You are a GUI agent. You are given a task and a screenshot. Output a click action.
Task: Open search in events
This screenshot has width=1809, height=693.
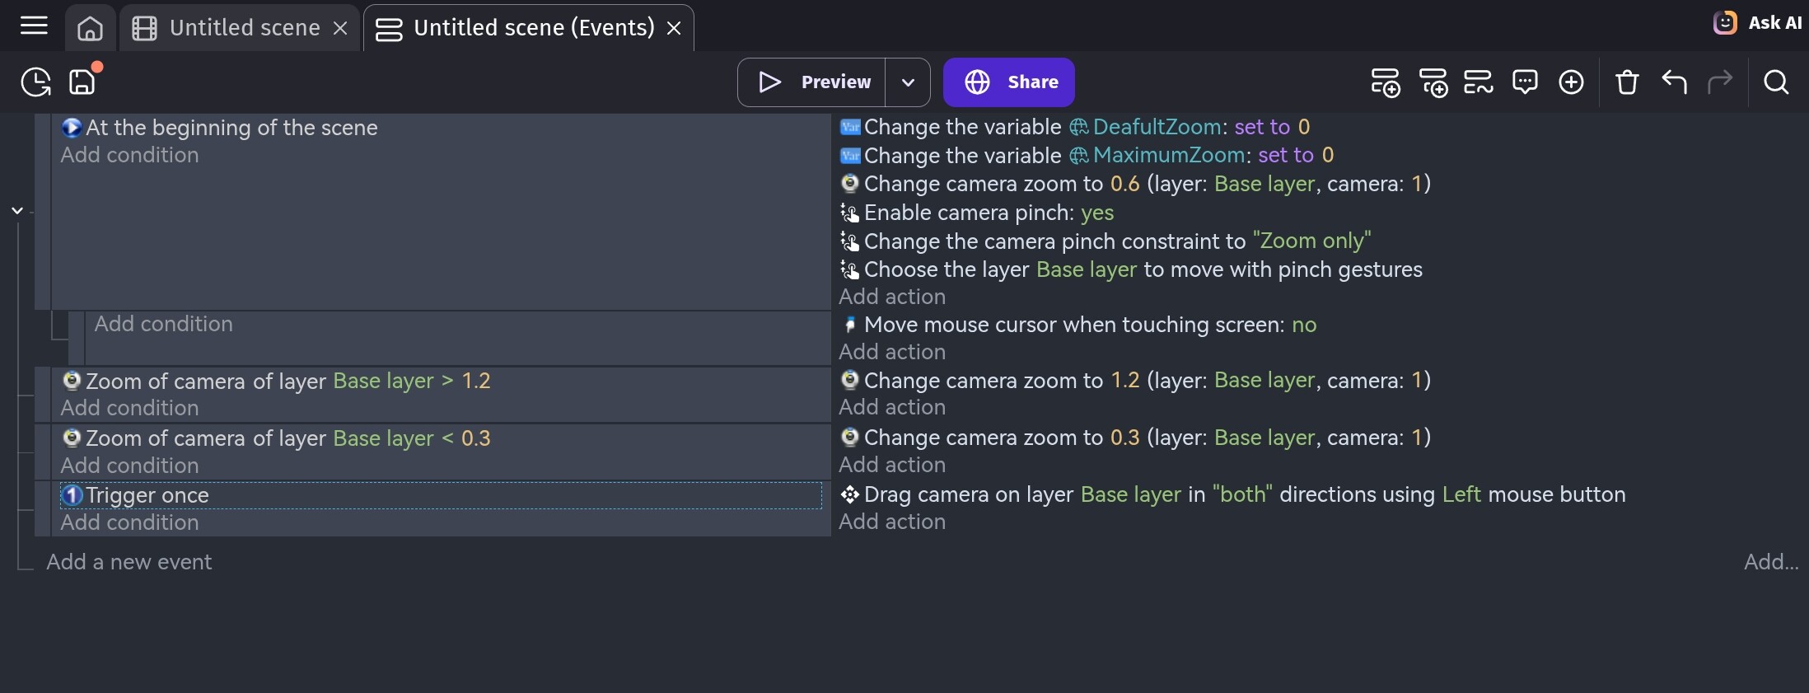click(1776, 82)
